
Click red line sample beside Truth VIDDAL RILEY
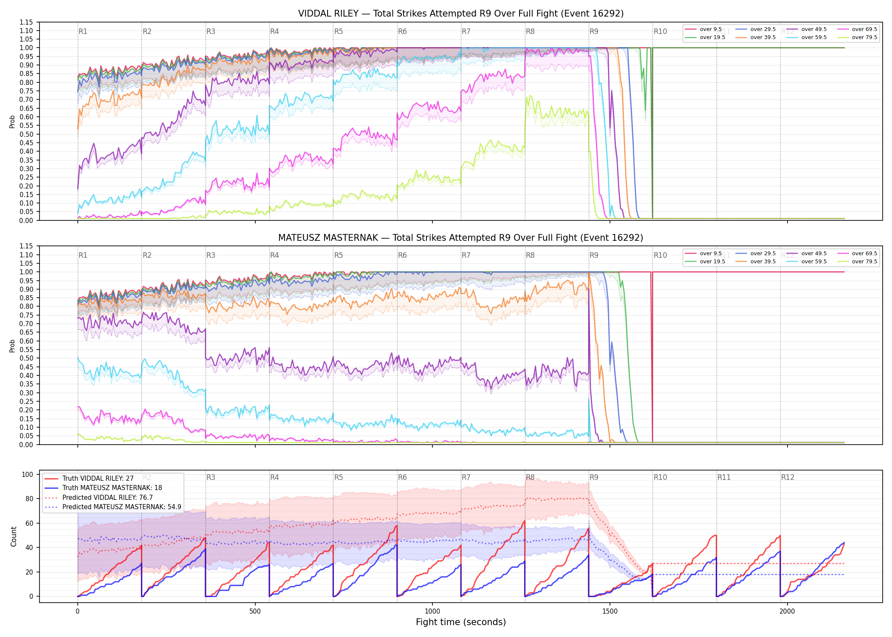click(x=51, y=479)
